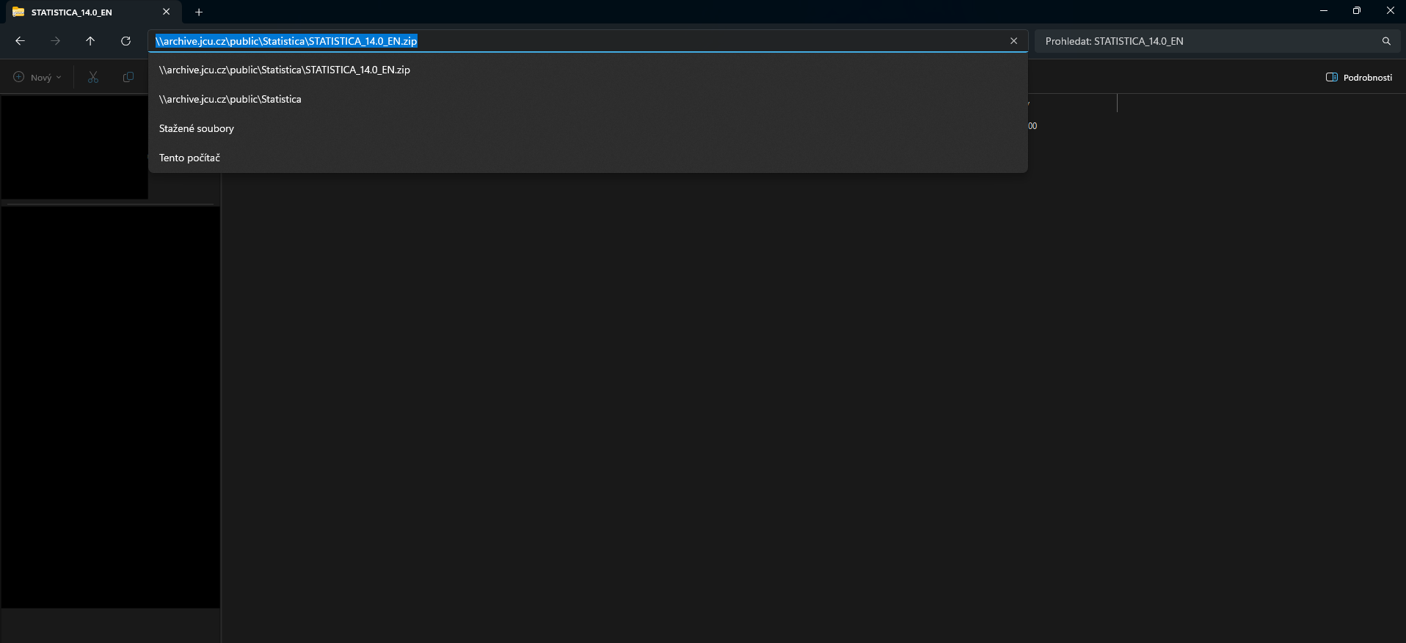Go up one folder level
The height and width of the screenshot is (643, 1406).
[90, 41]
